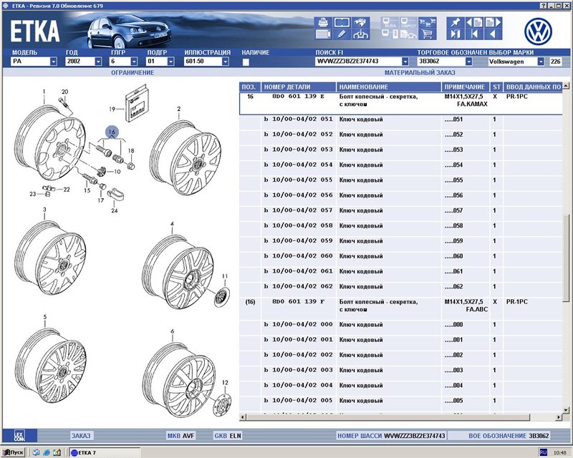Viewport: 573px width, 458px height.
Task: Click the information steering-wheel icon
Action: (x=360, y=34)
